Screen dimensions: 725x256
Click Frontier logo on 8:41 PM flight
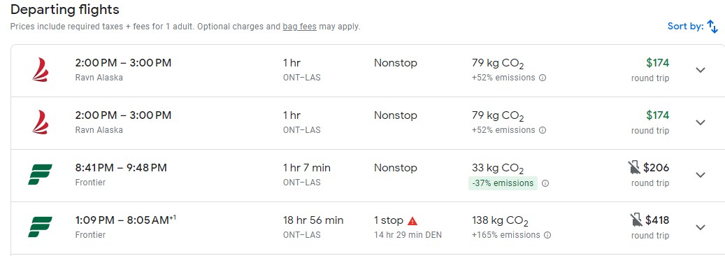tap(40, 175)
